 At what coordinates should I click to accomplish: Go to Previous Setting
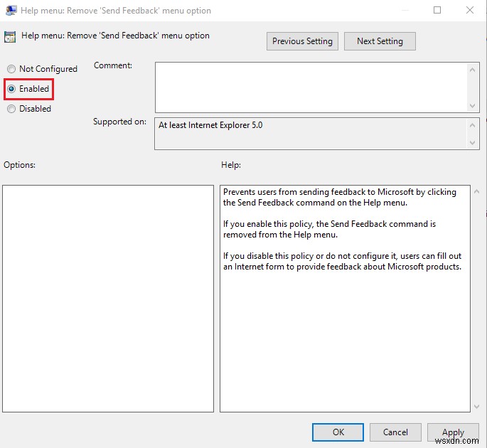pyautogui.click(x=302, y=41)
